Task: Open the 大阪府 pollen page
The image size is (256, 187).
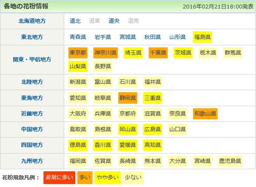Action: click(78, 113)
